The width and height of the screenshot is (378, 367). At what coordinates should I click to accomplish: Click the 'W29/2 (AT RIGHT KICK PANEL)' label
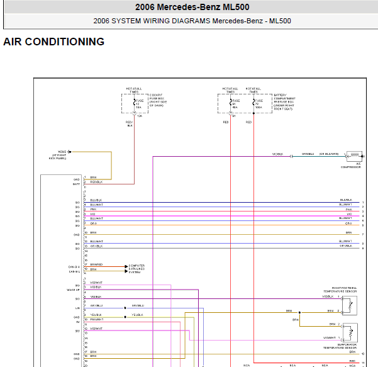[58, 155]
